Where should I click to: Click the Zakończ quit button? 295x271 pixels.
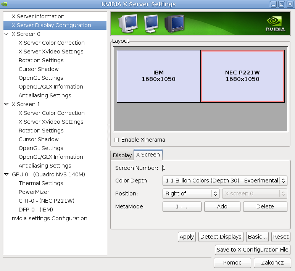click(272, 263)
